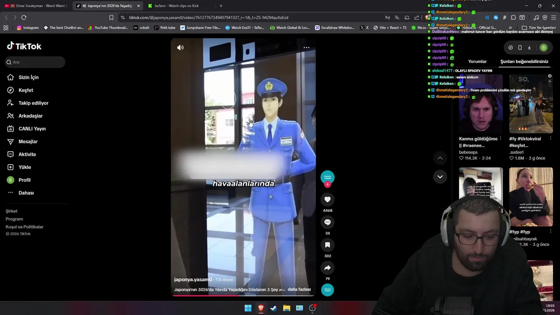This screenshot has height=315, width=560.
Task: Open .sudee1 creator link
Action: (x=516, y=152)
